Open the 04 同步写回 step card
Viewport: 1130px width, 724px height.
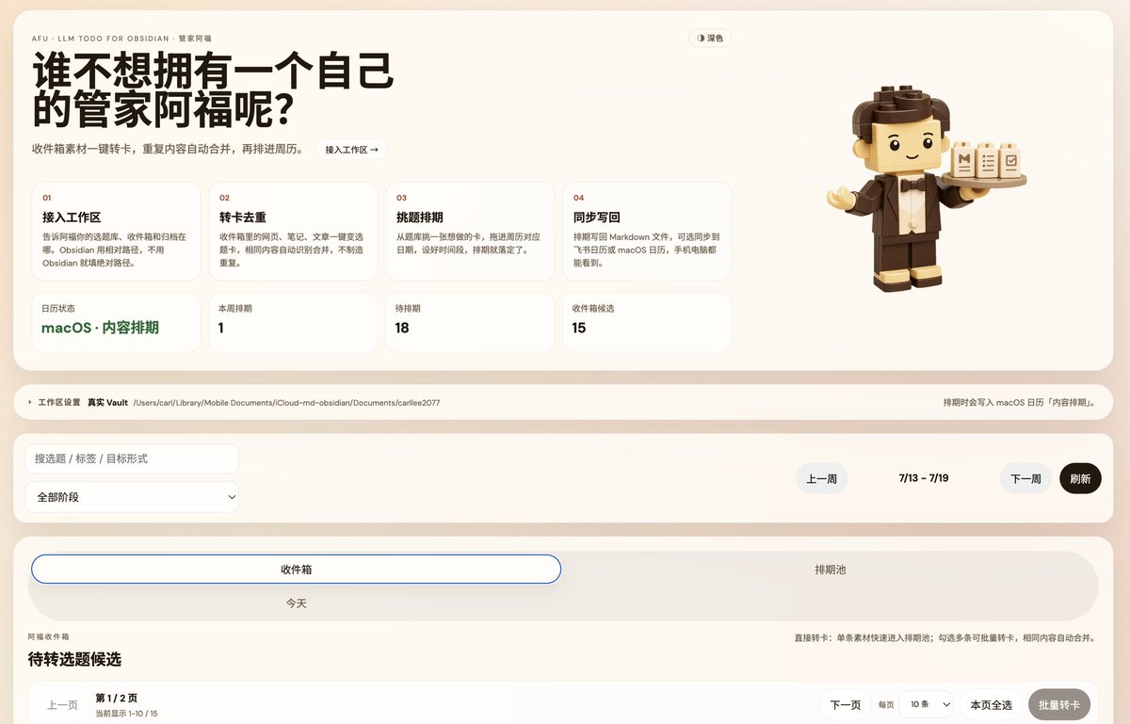click(647, 232)
